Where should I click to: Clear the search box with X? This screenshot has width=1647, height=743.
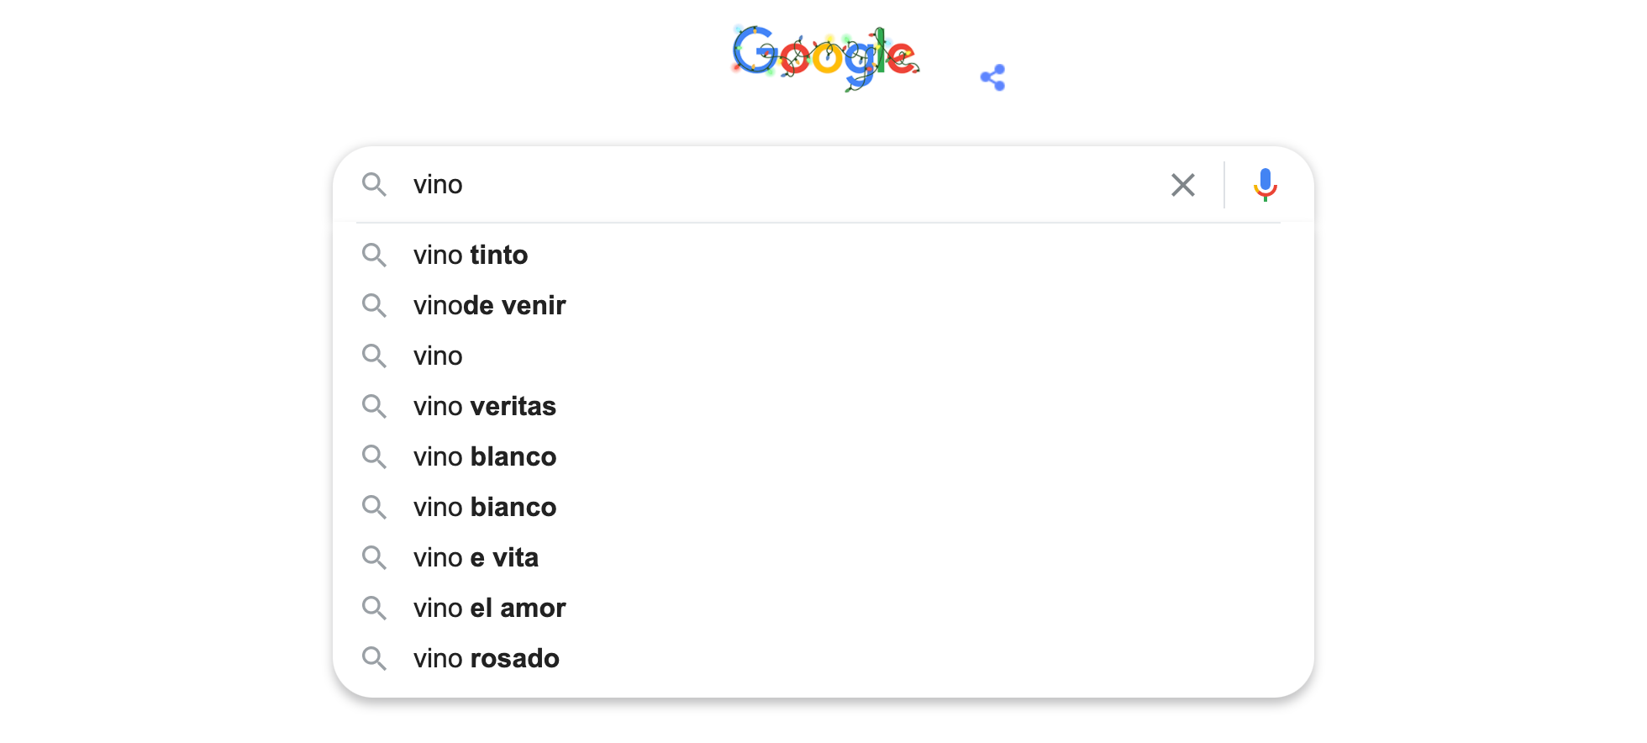coord(1182,185)
